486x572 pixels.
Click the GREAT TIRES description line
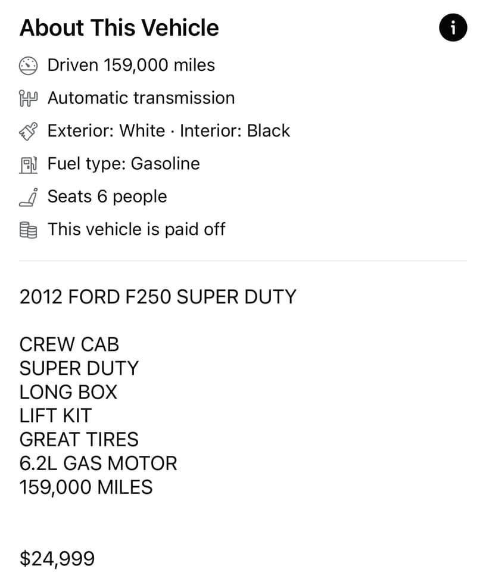click(x=79, y=440)
